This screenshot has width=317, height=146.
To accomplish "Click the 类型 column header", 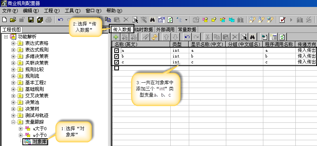I will click(180, 44).
